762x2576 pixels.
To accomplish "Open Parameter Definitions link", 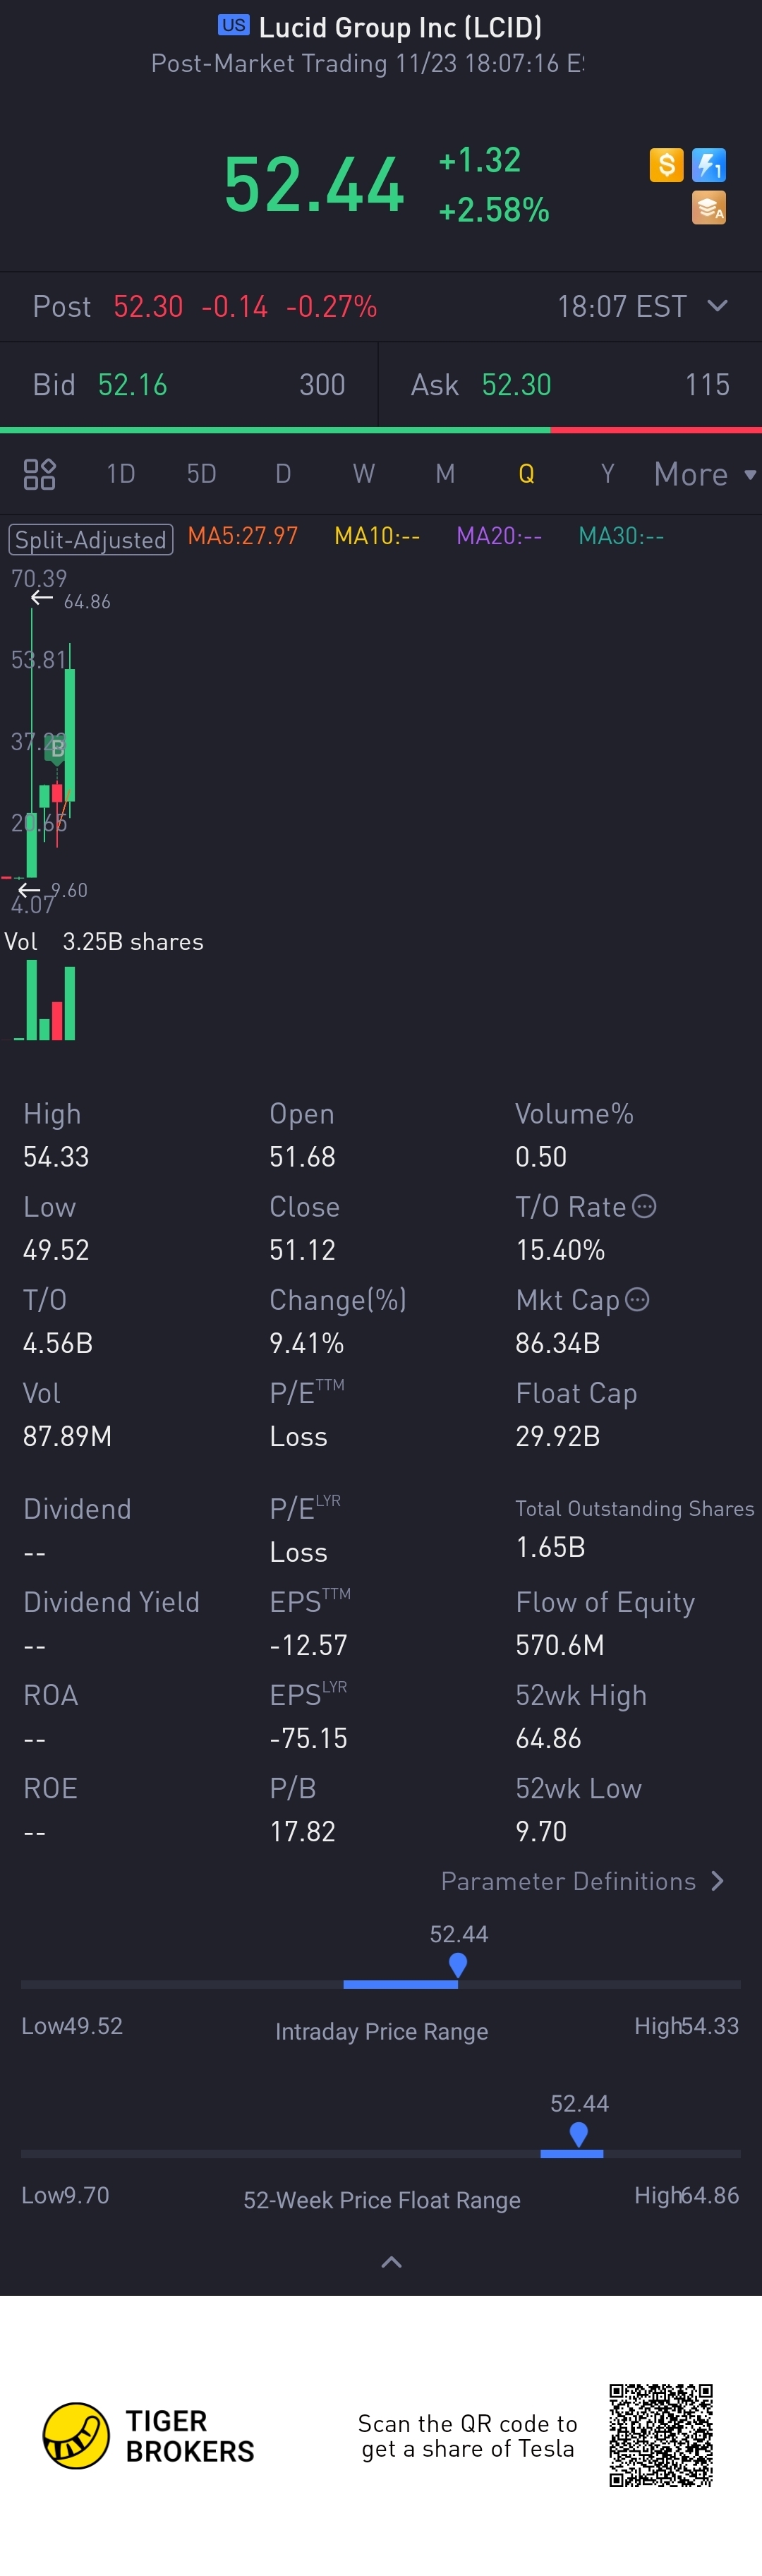I will pyautogui.click(x=583, y=1881).
